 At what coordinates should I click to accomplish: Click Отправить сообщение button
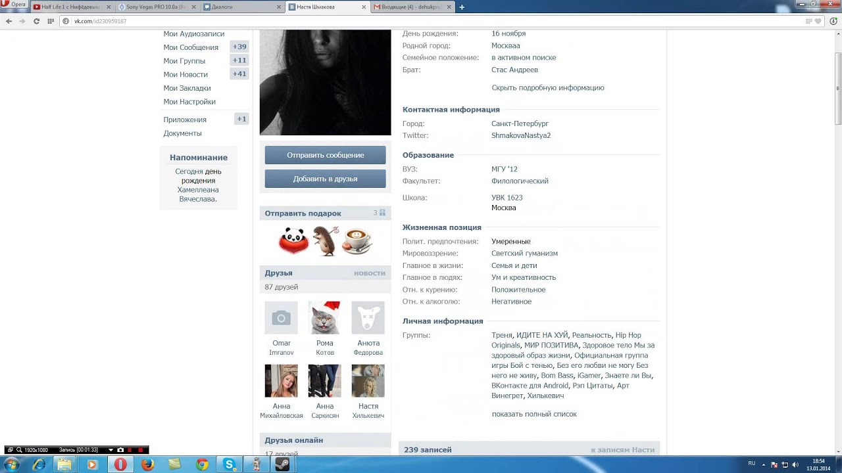click(x=325, y=155)
